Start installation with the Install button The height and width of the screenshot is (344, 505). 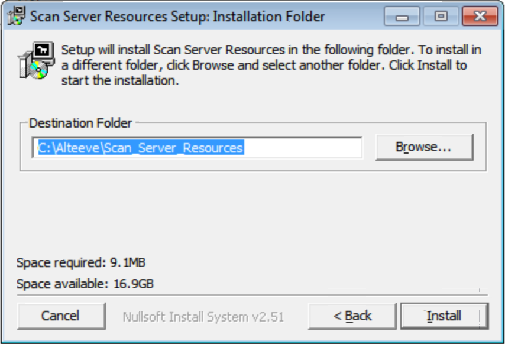444,316
